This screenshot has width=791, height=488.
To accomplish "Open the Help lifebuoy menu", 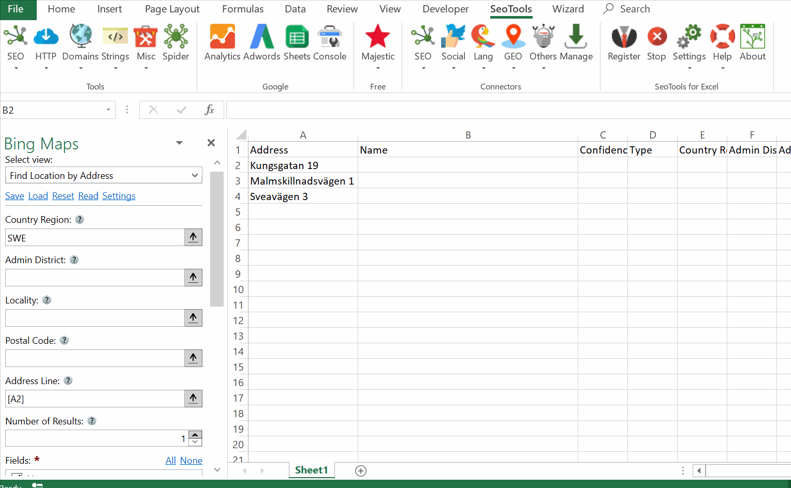I will tap(722, 47).
